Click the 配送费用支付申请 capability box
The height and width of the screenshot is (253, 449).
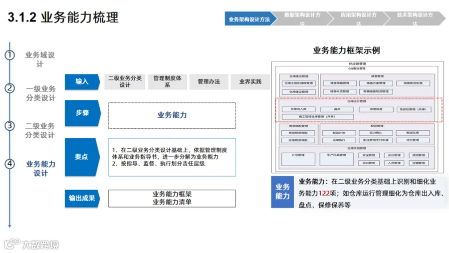pos(376,140)
